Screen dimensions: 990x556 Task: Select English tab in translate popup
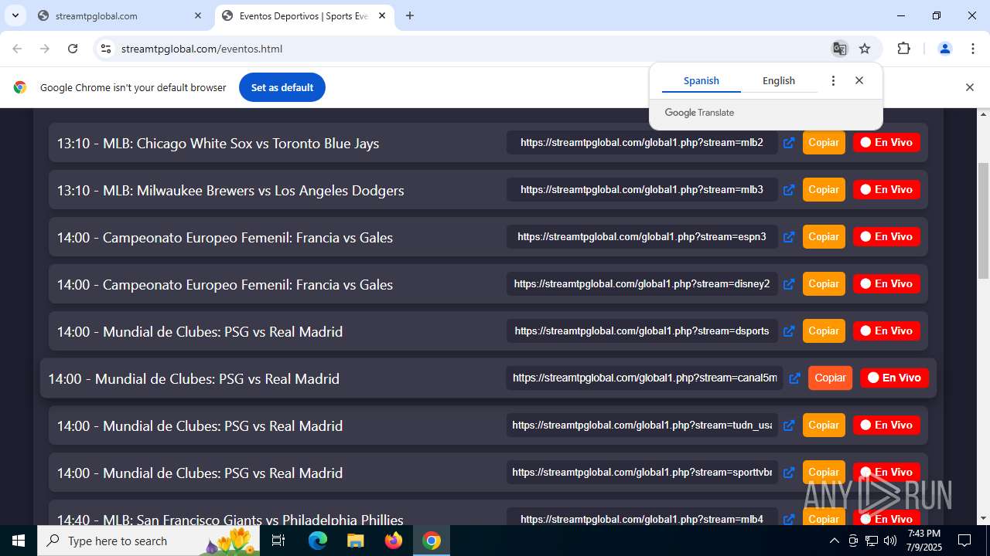coord(779,80)
